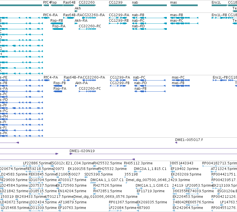Viewport: 237px width, 212px height.
Task: Click the Ras64B gene label
Action: 69,3
